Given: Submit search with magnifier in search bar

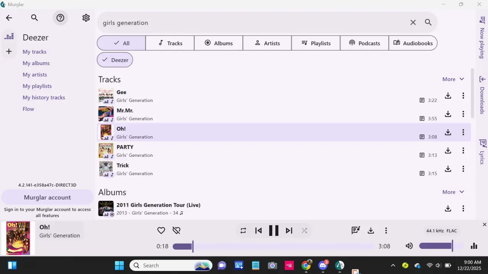Looking at the screenshot, I should (428, 22).
